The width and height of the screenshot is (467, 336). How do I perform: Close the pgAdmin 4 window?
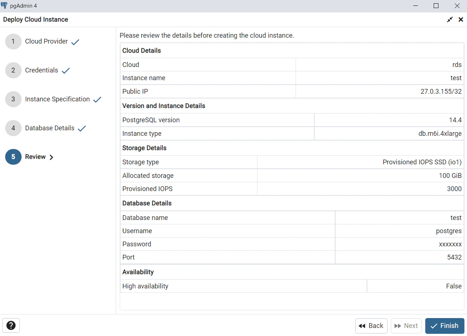point(457,6)
